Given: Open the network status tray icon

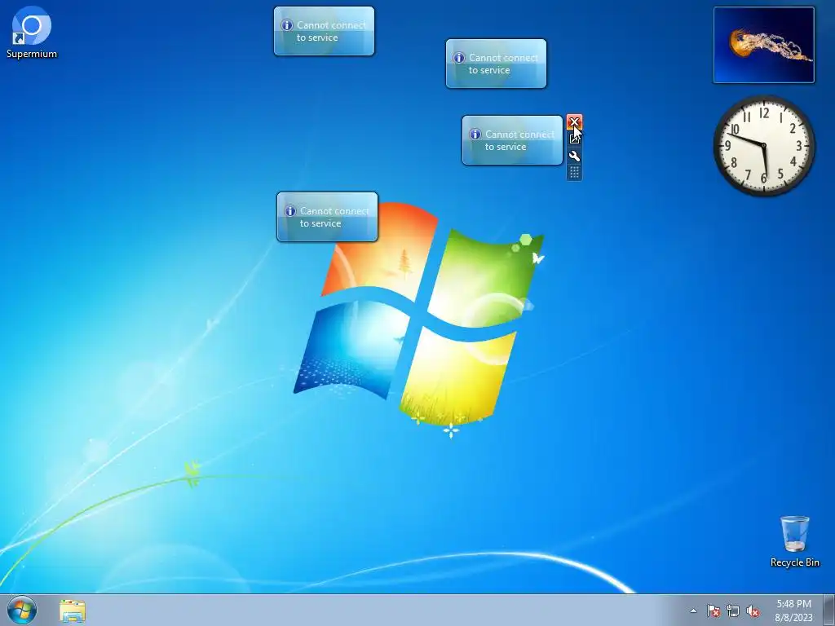Looking at the screenshot, I should 733,611.
